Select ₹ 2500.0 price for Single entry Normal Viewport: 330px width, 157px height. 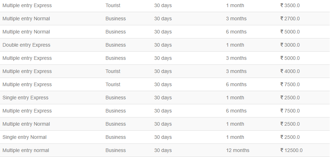pyautogui.click(x=290, y=137)
